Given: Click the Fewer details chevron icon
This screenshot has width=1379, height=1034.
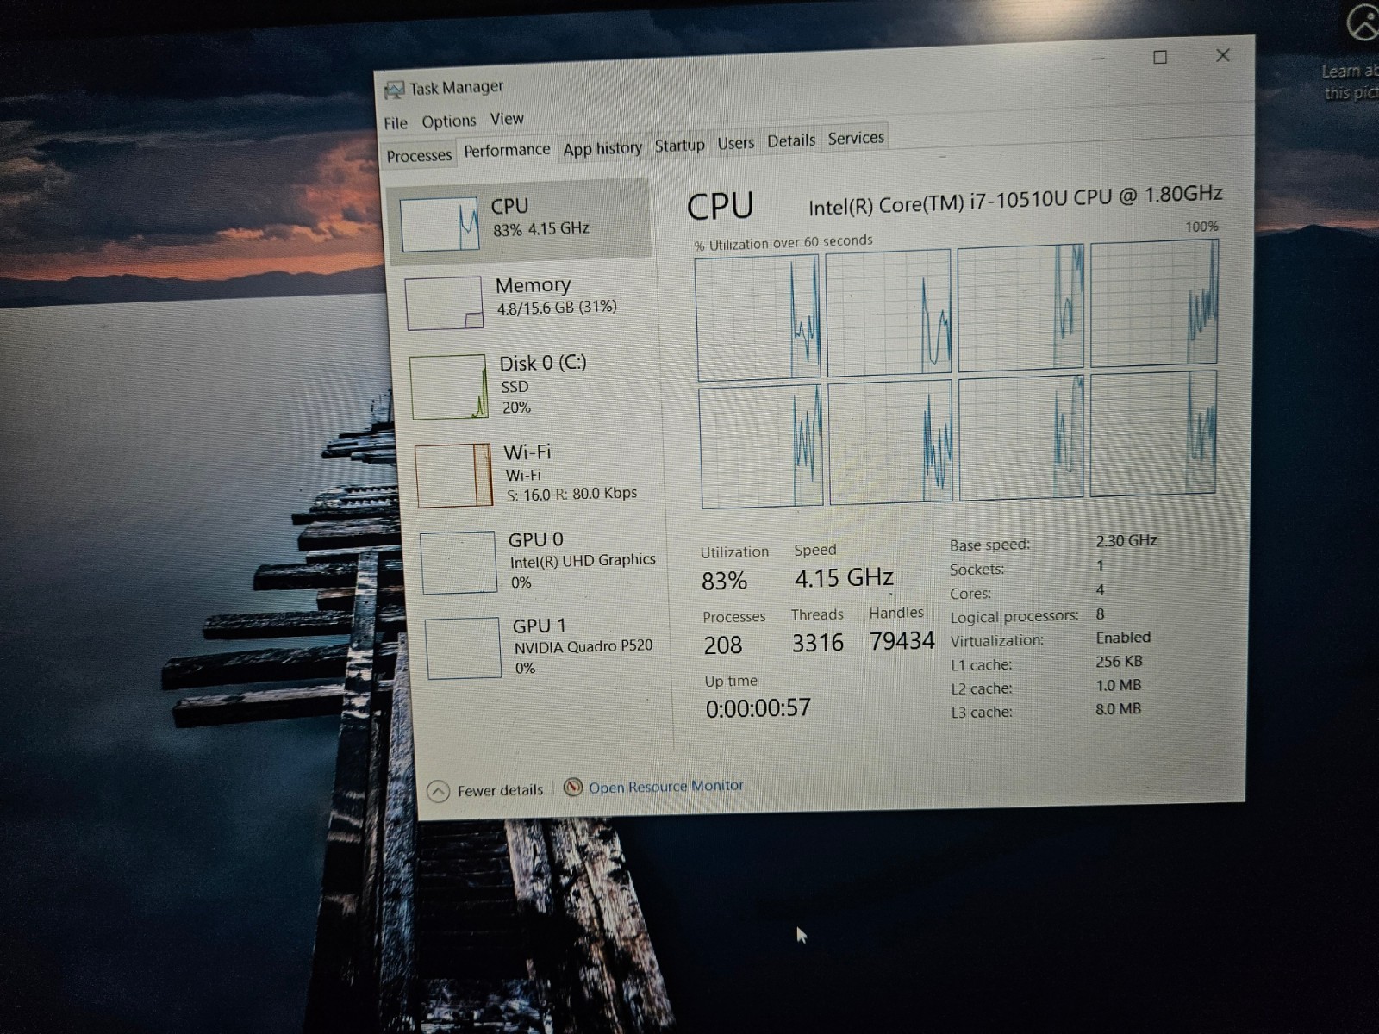Looking at the screenshot, I should [x=438, y=791].
